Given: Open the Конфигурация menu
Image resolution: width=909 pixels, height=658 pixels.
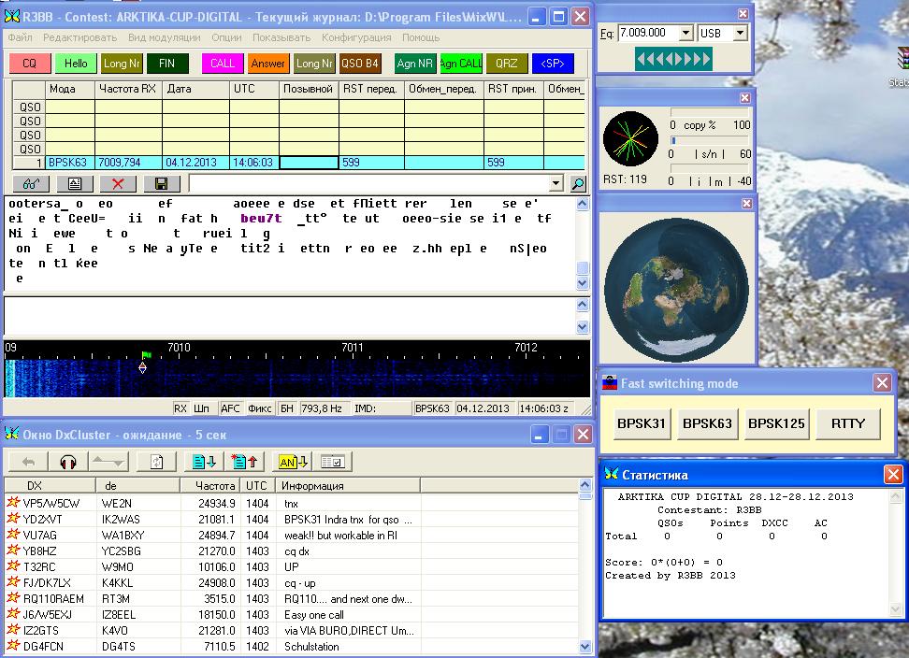Looking at the screenshot, I should tap(356, 37).
